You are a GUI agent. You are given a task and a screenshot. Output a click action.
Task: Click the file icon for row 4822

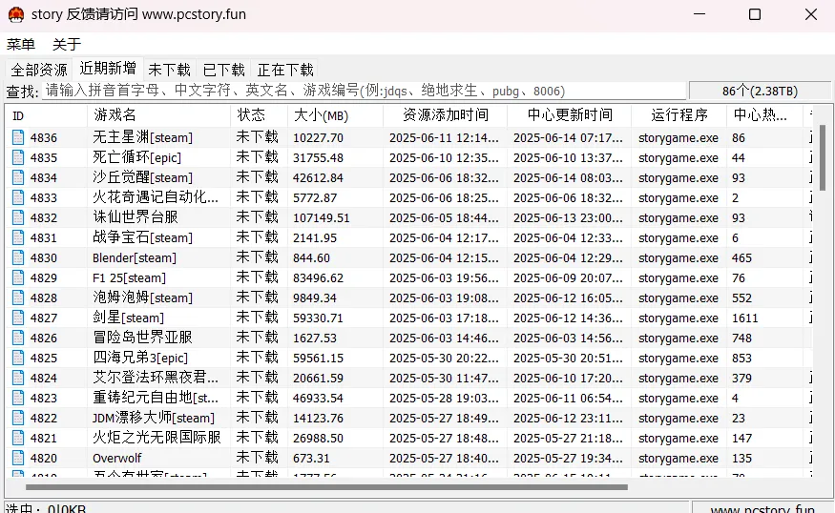coord(18,419)
